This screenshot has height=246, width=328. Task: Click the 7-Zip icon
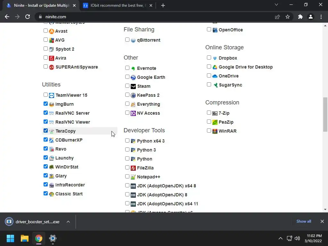(x=215, y=113)
